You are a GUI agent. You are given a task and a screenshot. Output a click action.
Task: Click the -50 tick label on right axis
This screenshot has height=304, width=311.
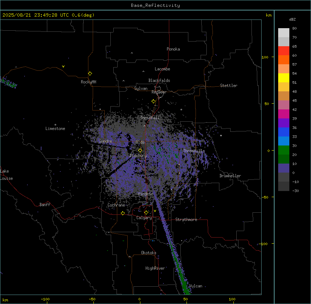pyautogui.click(x=265, y=197)
